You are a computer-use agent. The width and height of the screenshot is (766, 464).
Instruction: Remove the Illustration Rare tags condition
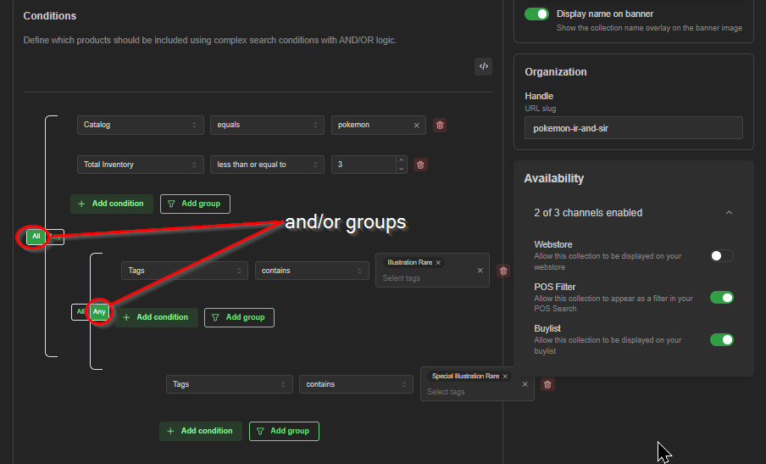click(x=503, y=271)
